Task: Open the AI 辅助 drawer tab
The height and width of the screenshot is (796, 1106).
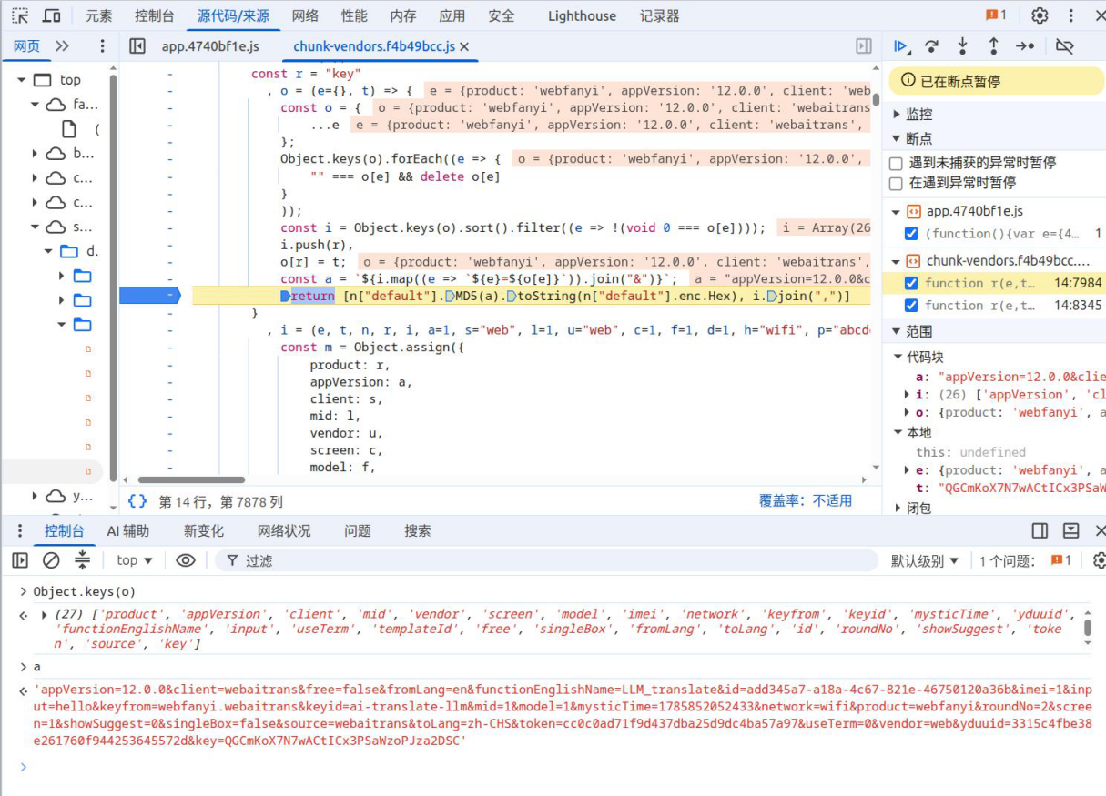Action: 128,530
